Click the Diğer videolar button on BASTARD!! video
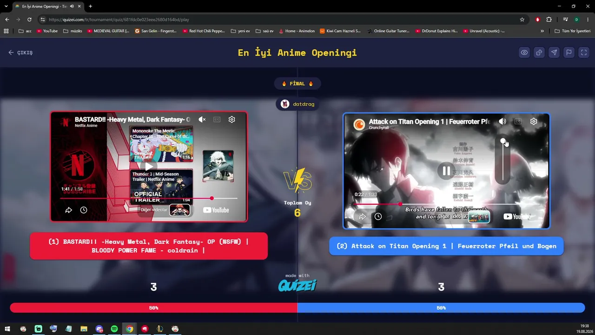This screenshot has height=335, width=595. [x=165, y=210]
